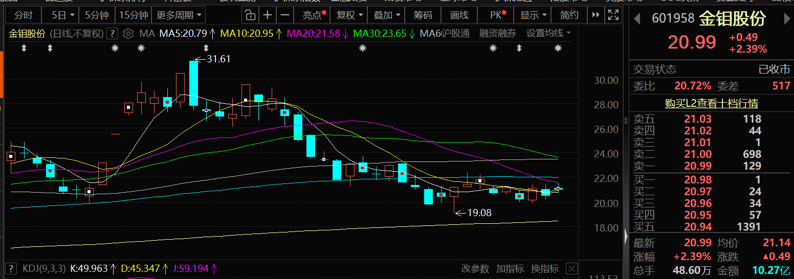This screenshot has height=279, width=794.
Task: Click the MA5:20.79 value
Action: tap(183, 34)
